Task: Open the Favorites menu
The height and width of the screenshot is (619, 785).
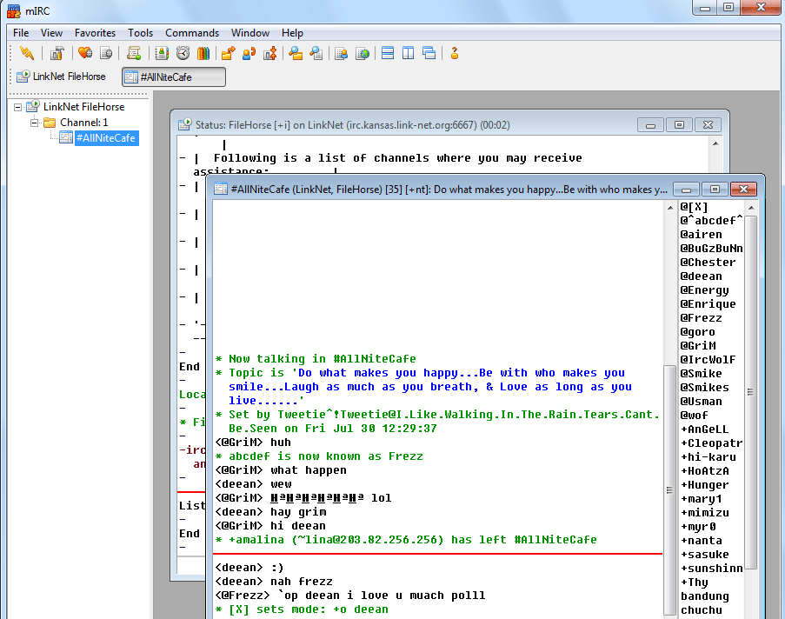Action: [x=95, y=33]
